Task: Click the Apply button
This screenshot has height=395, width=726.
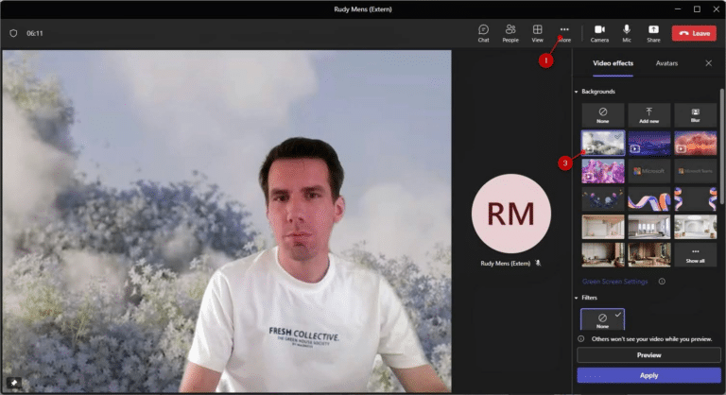Action: pyautogui.click(x=648, y=375)
